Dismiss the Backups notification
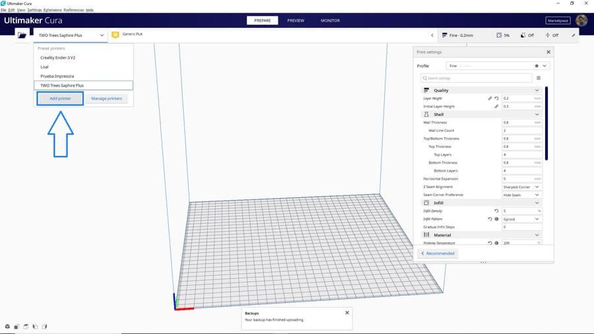594x334 pixels. click(346, 313)
